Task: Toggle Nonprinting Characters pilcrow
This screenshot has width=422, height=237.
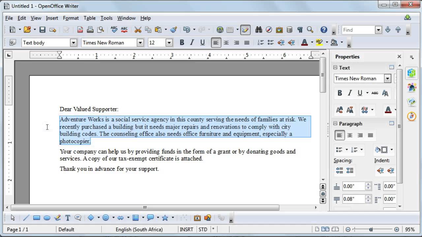Action: pos(300,30)
